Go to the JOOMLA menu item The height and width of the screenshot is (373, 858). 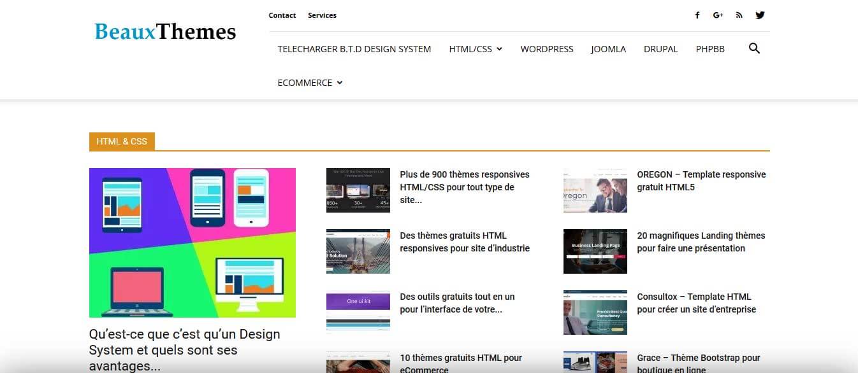pyautogui.click(x=608, y=49)
